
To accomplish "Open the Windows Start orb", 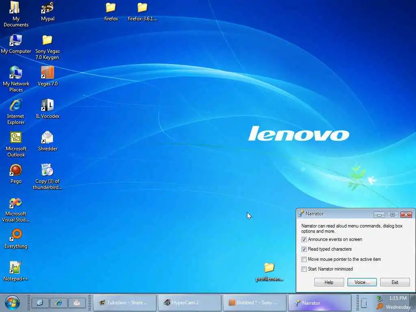I will pos(12,303).
